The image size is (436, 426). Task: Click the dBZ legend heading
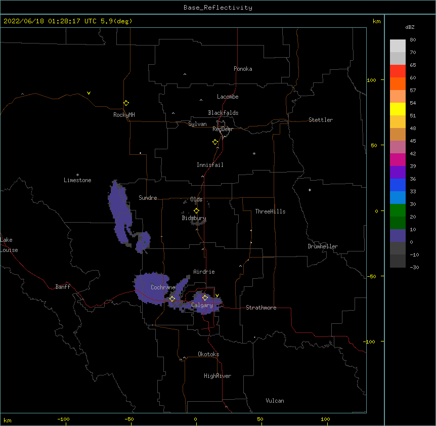410,27
